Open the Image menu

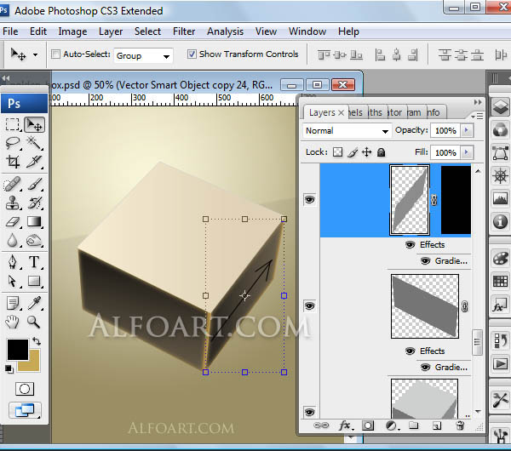(72, 31)
